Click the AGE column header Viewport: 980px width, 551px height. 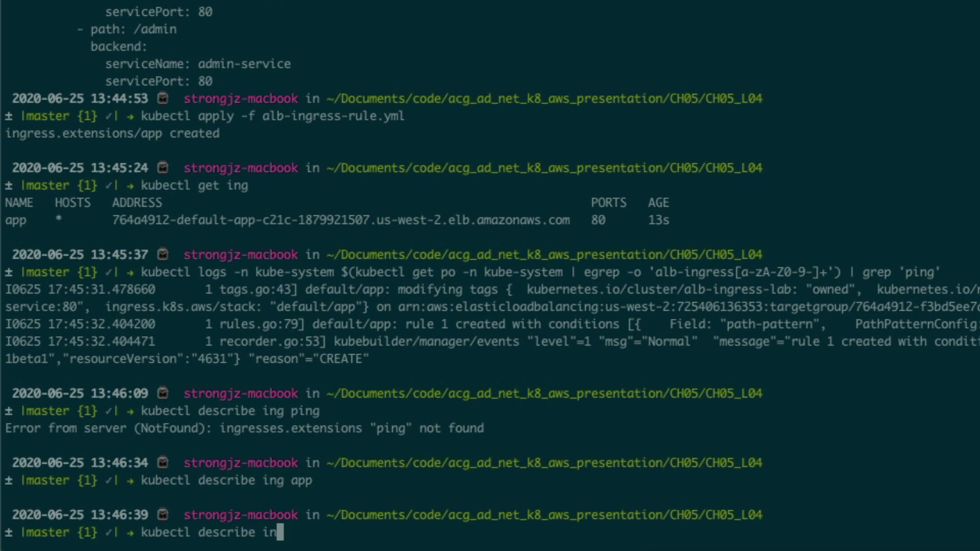[658, 203]
